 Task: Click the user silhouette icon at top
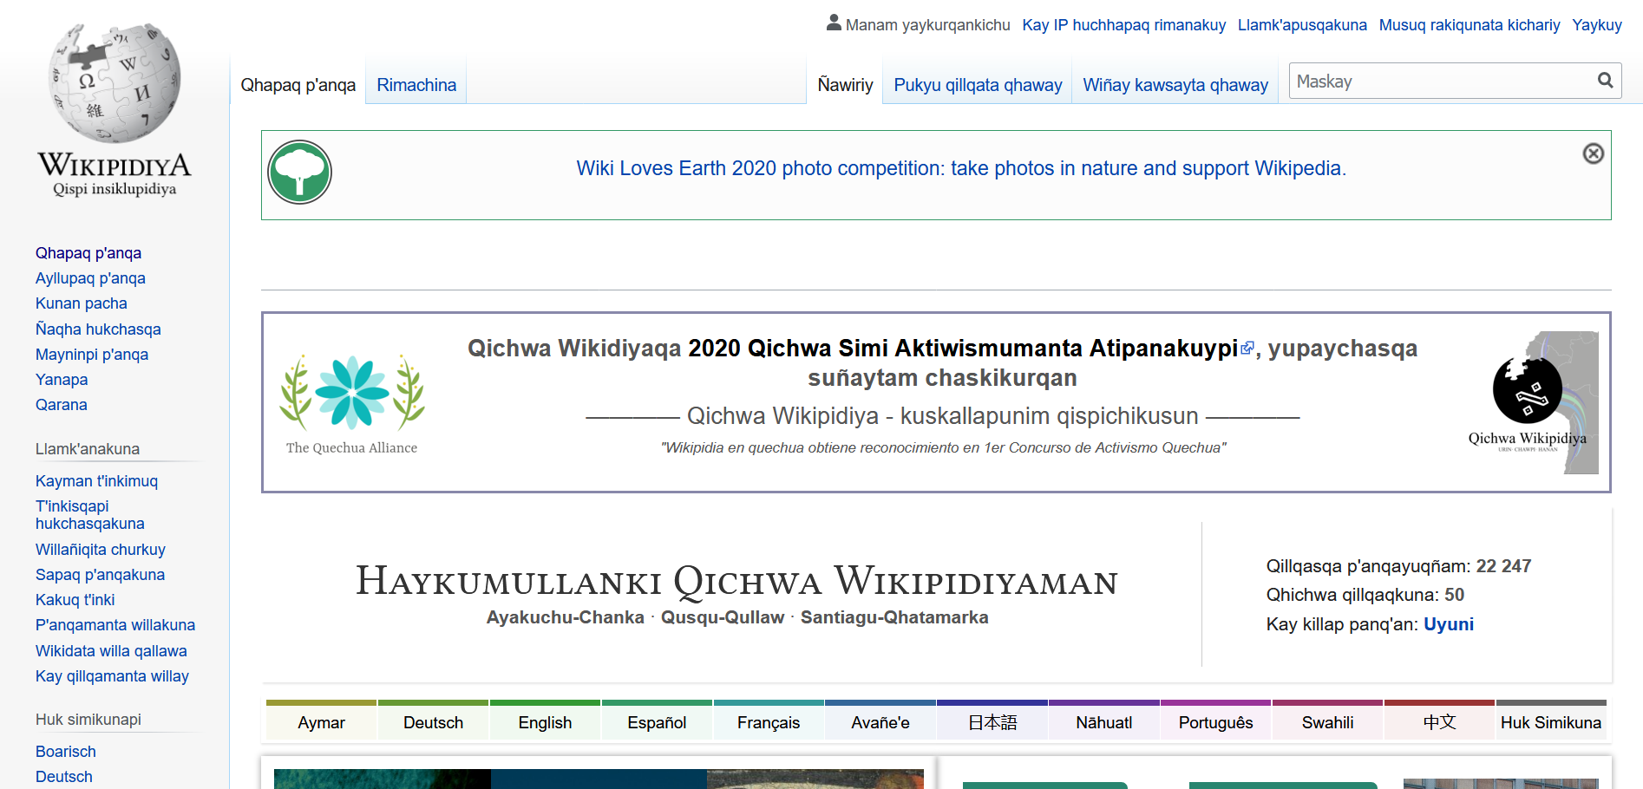[x=834, y=23]
